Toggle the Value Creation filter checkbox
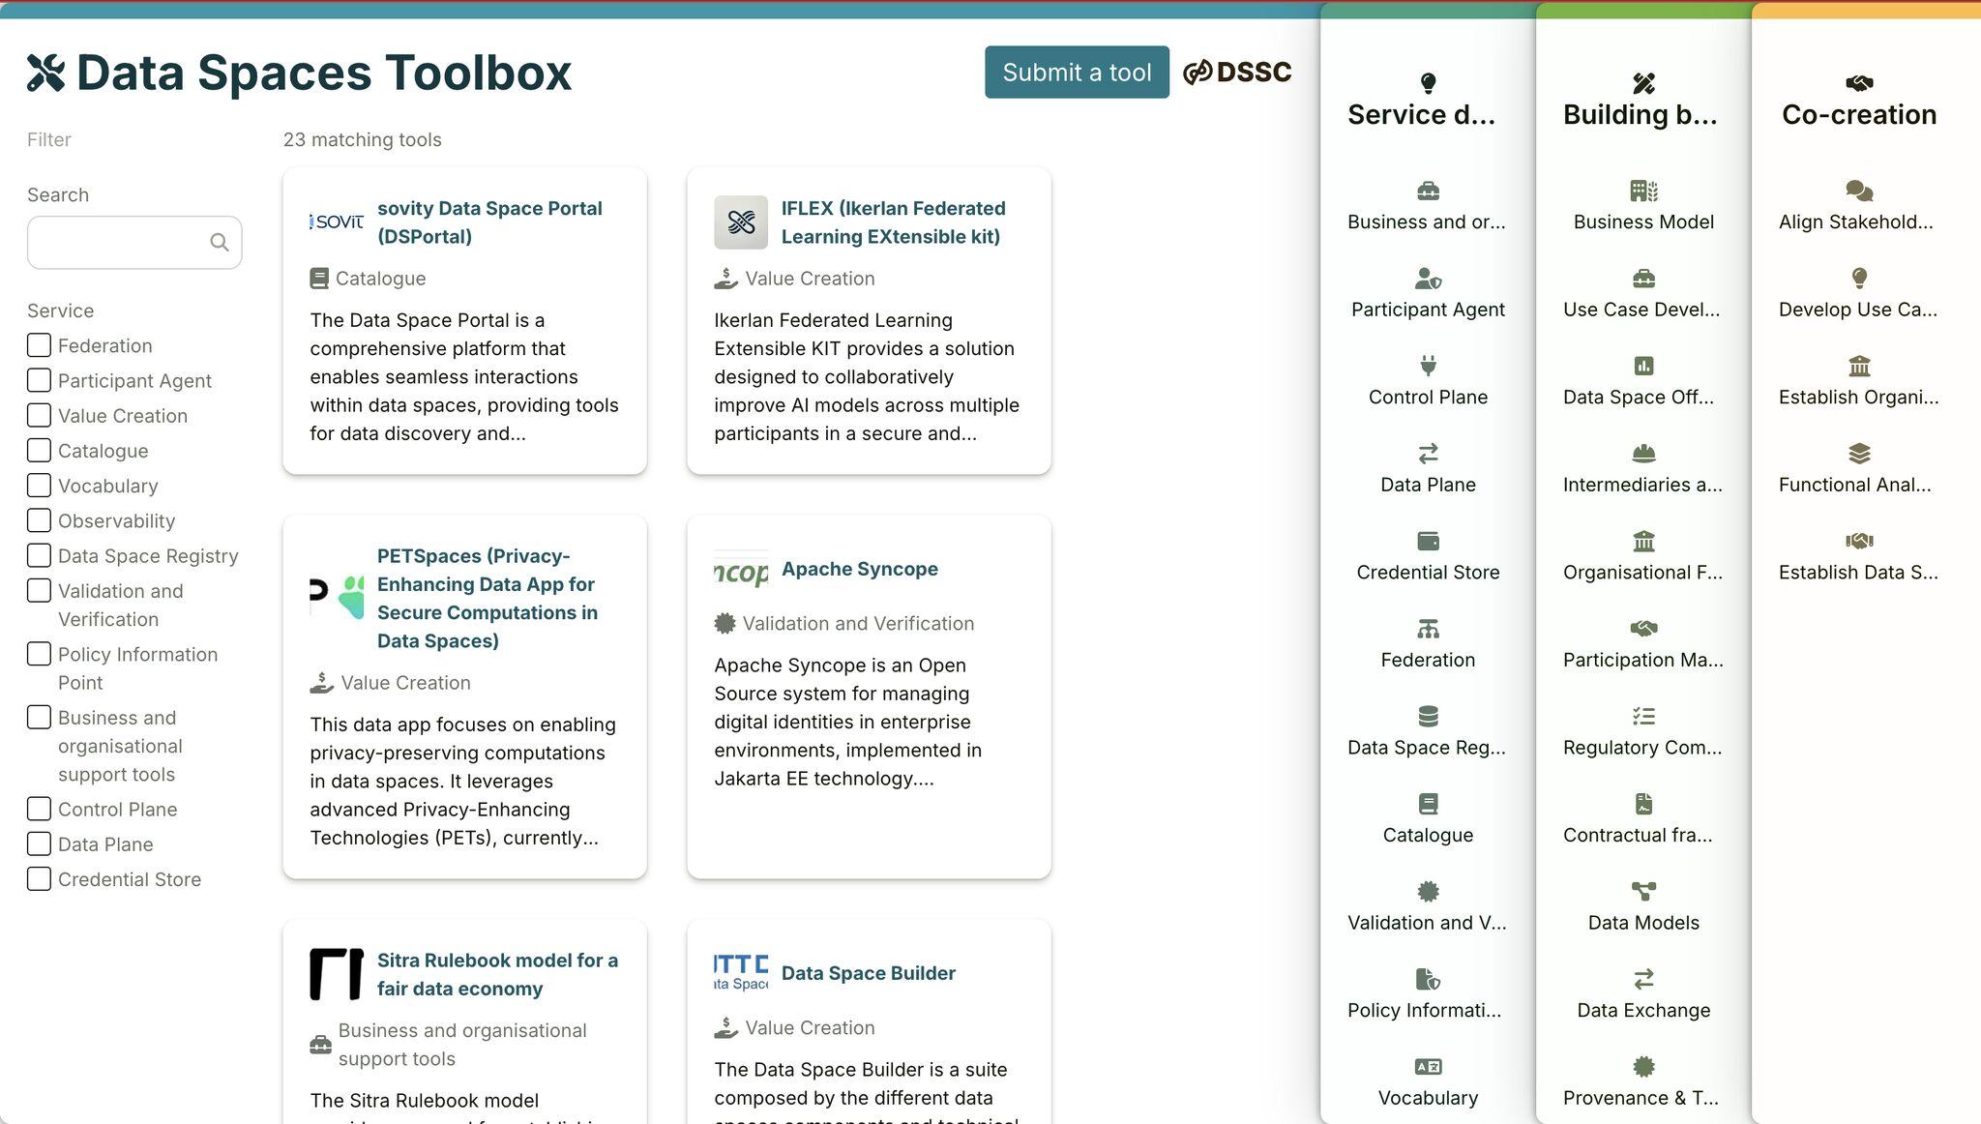 point(39,415)
